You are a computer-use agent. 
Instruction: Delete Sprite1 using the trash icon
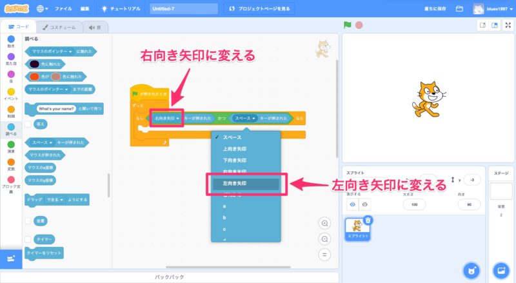368,220
